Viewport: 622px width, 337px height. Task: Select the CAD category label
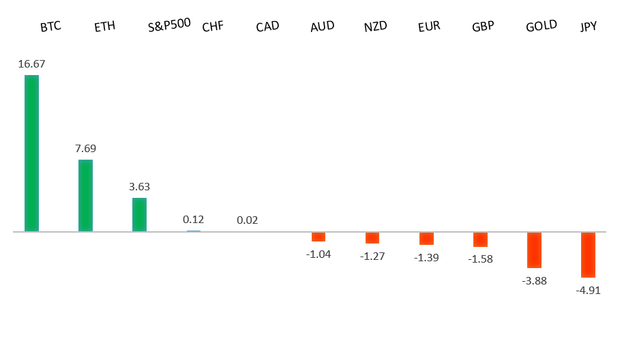(x=267, y=27)
